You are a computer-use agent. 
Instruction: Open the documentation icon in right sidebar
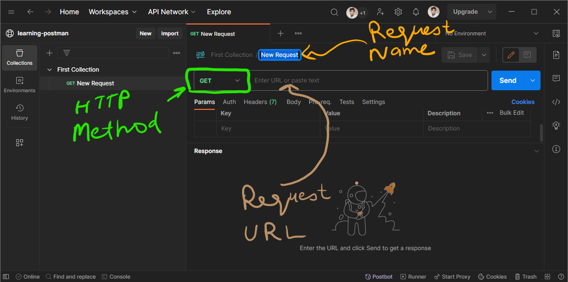[556, 55]
